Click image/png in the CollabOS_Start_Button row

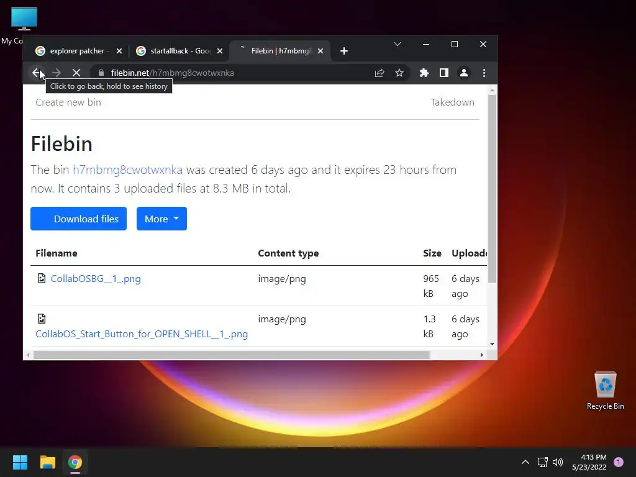pyautogui.click(x=282, y=319)
